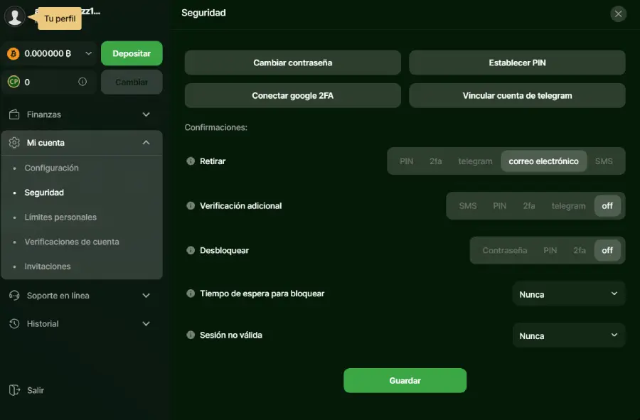Click the Soporte en línea label
Image resolution: width=640 pixels, height=420 pixels.
(x=58, y=295)
